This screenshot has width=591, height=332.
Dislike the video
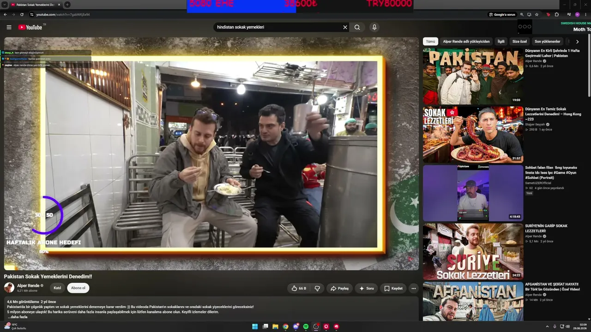coord(317,289)
